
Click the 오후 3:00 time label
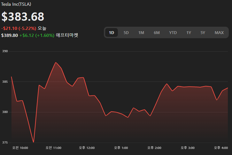pyautogui.click(x=188, y=148)
